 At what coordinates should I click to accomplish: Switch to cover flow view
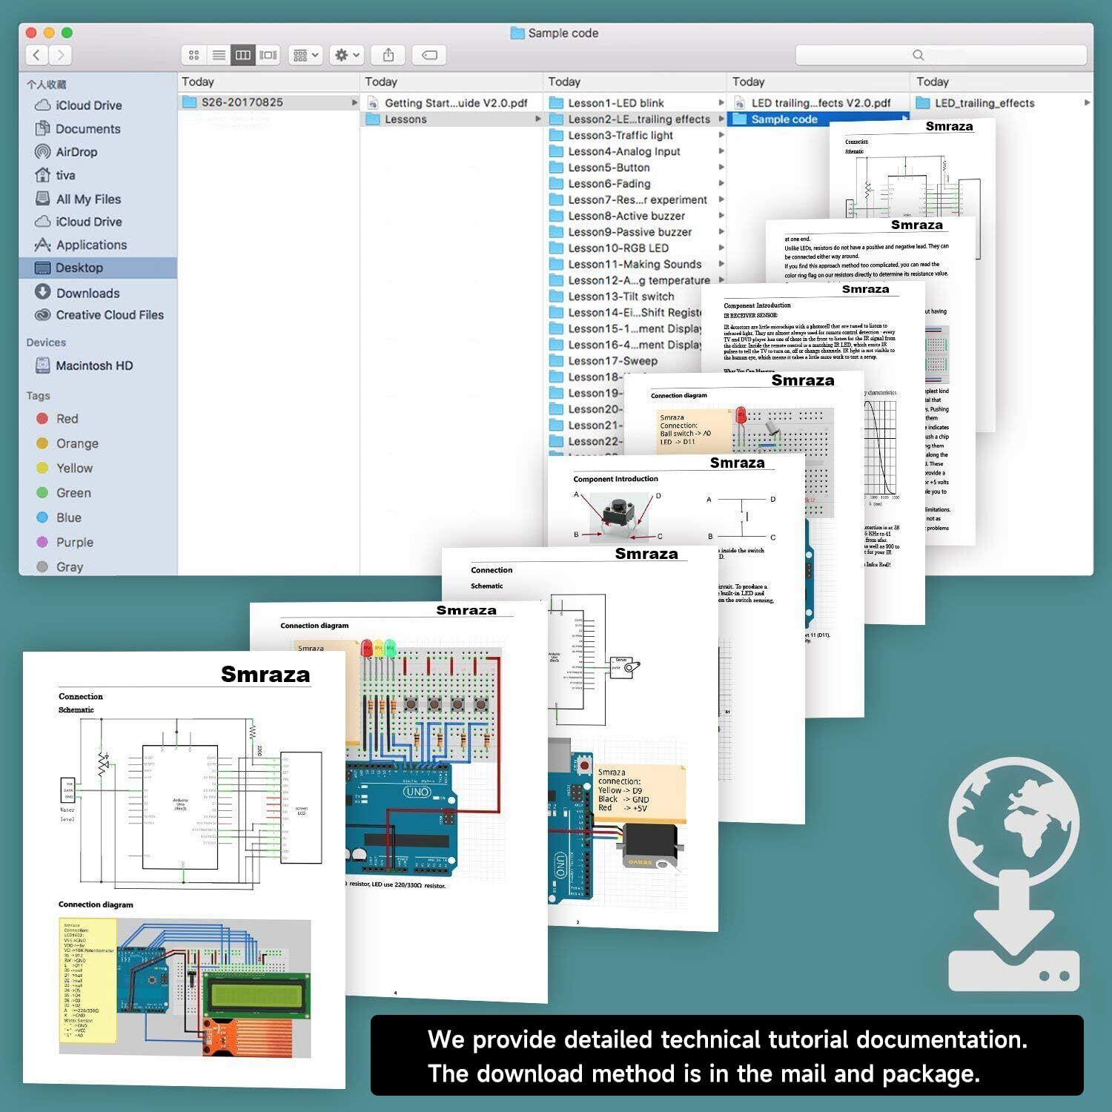268,55
